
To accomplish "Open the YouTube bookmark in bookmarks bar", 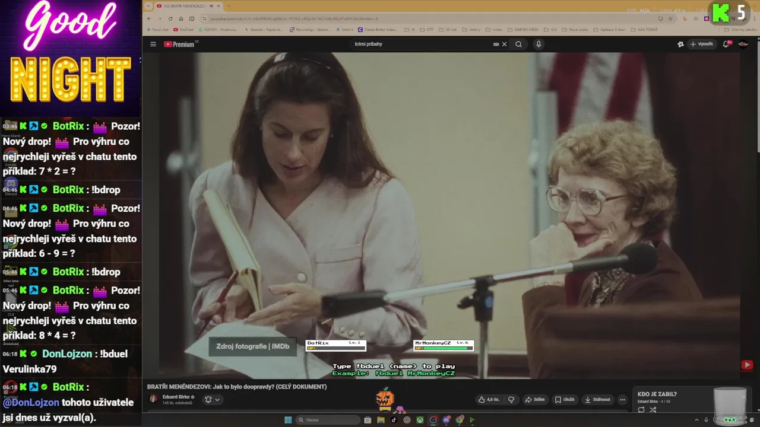I will [x=183, y=29].
